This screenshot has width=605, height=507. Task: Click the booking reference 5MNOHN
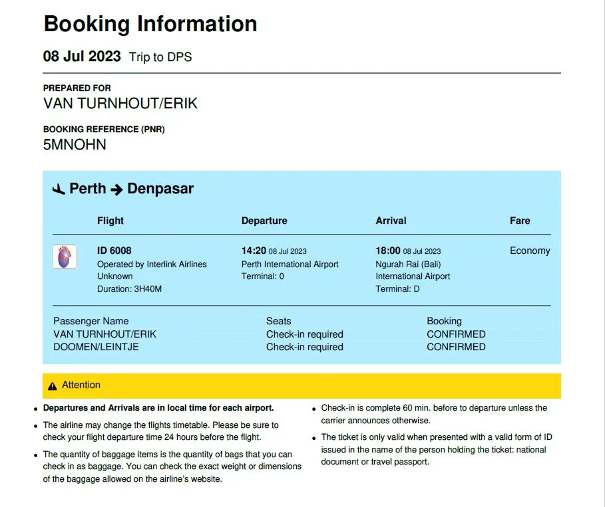(75, 145)
